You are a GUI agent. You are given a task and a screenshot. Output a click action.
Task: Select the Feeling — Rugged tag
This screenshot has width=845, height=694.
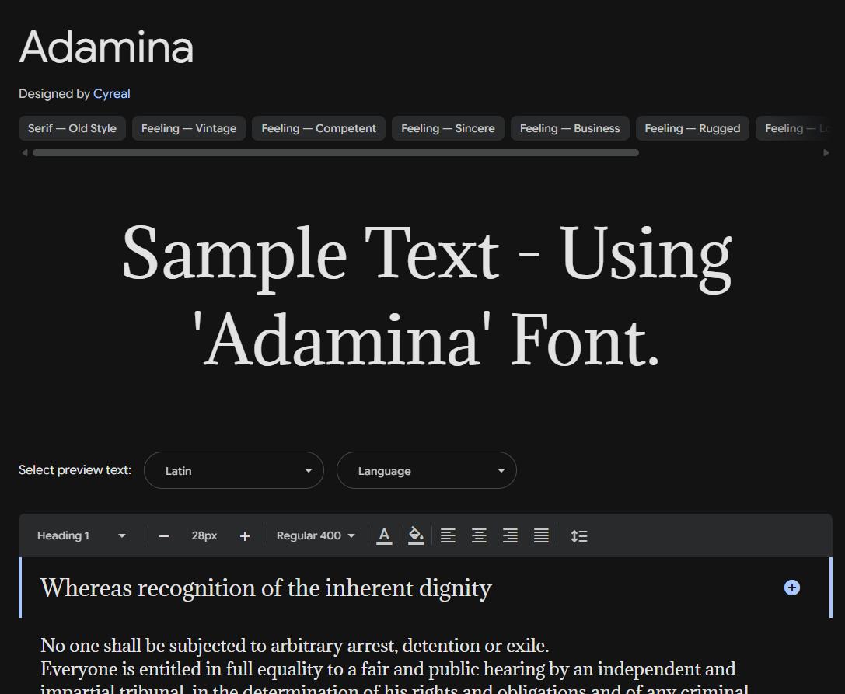(693, 128)
